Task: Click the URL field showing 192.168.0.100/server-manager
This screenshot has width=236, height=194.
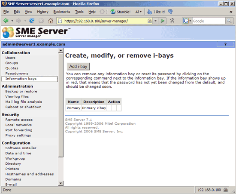Action: [104, 21]
